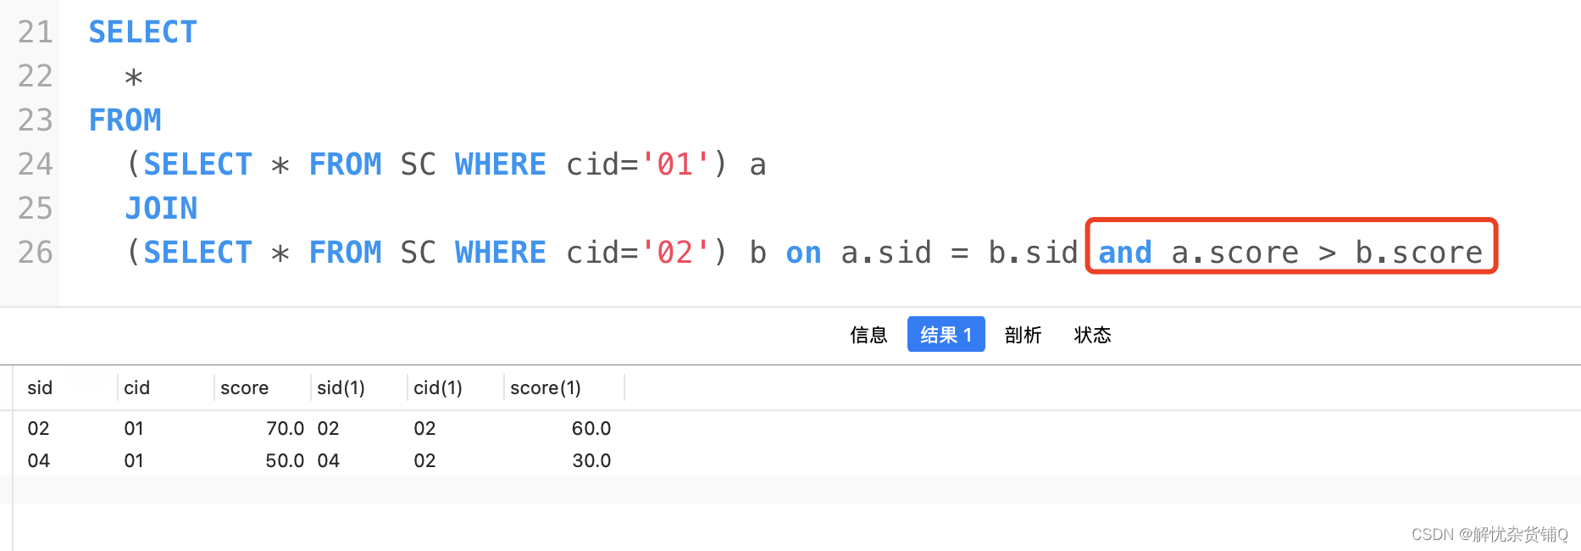Select the score column header

click(x=244, y=388)
